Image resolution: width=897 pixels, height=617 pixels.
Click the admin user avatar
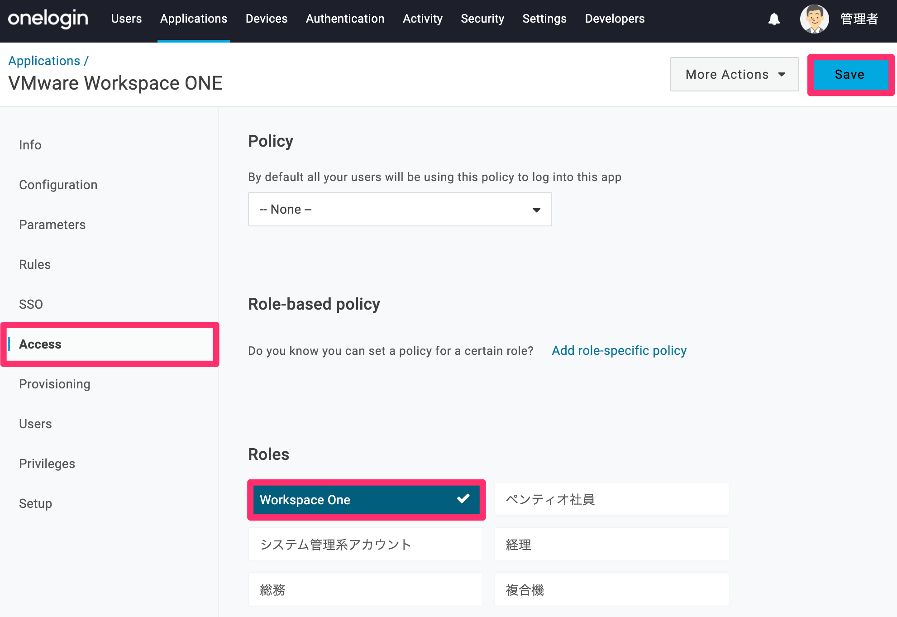(x=814, y=19)
